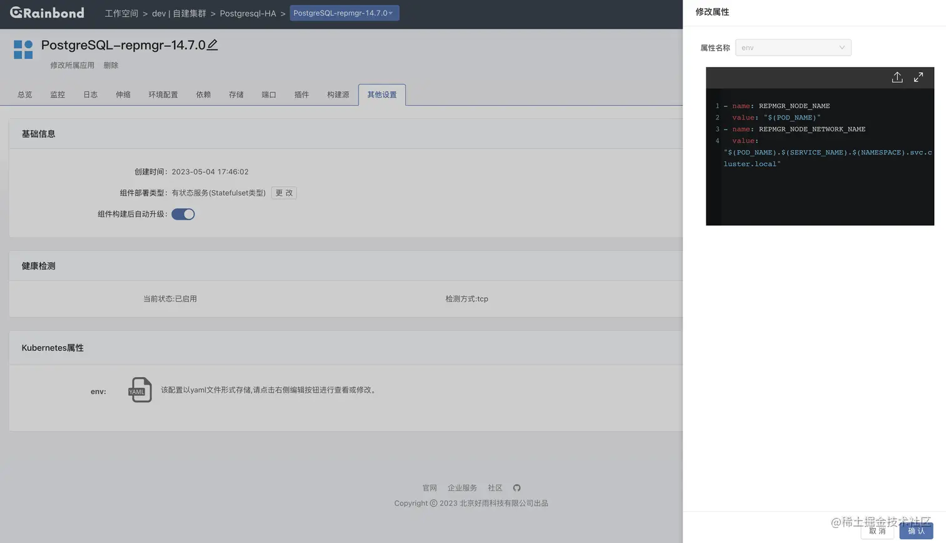Switch to the 存储 tab
The height and width of the screenshot is (543, 946).
[x=236, y=94]
